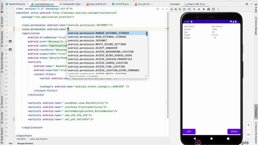
Task: Select android.permission.INTERNET suggestion in the popup
Action: pos(106,40)
